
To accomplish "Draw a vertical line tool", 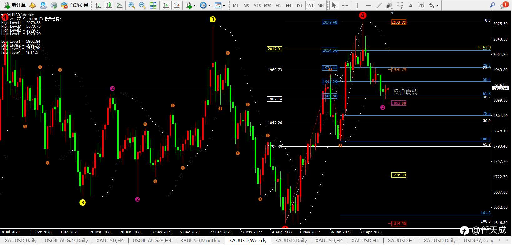I will 357,5.
